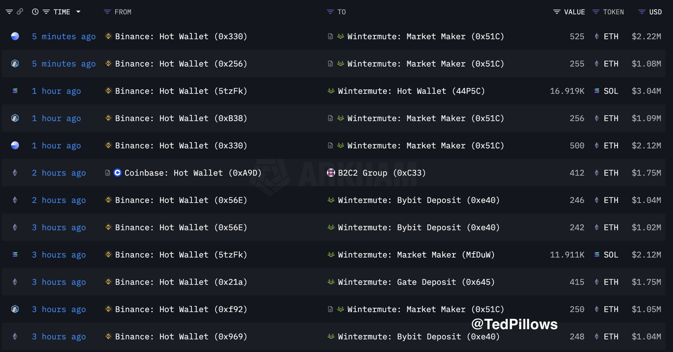Image resolution: width=673 pixels, height=352 pixels.
Task: Click the first '5 minutes ago' timestamp
Action: [x=64, y=36]
